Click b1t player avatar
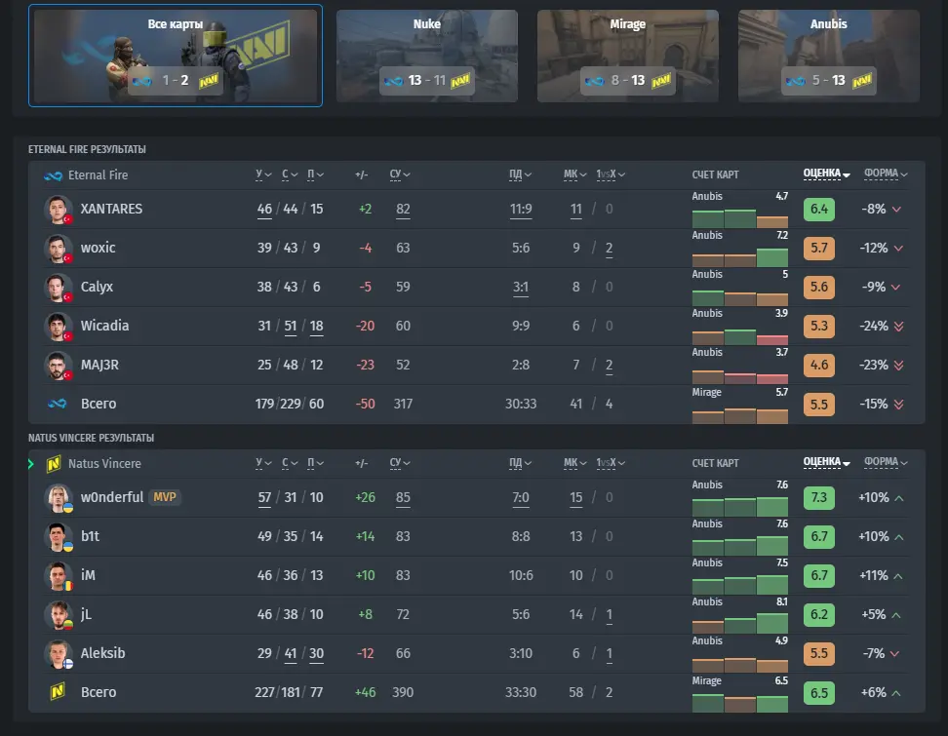This screenshot has width=948, height=736. [59, 536]
